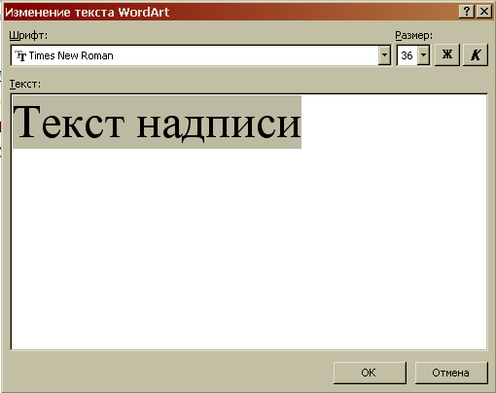
Task: Click the selected text Текст надписи
Action: pyautogui.click(x=157, y=123)
